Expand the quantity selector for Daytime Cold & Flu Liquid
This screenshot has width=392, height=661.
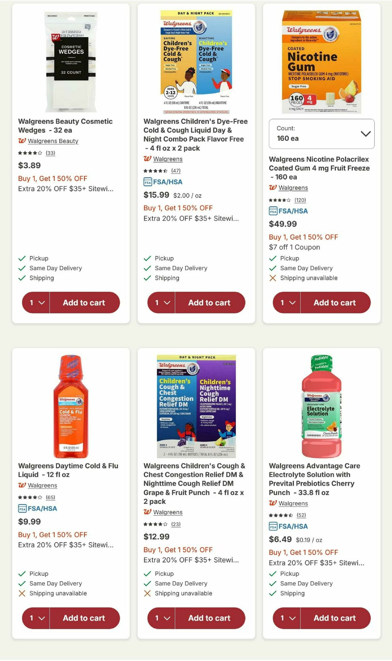coord(36,618)
